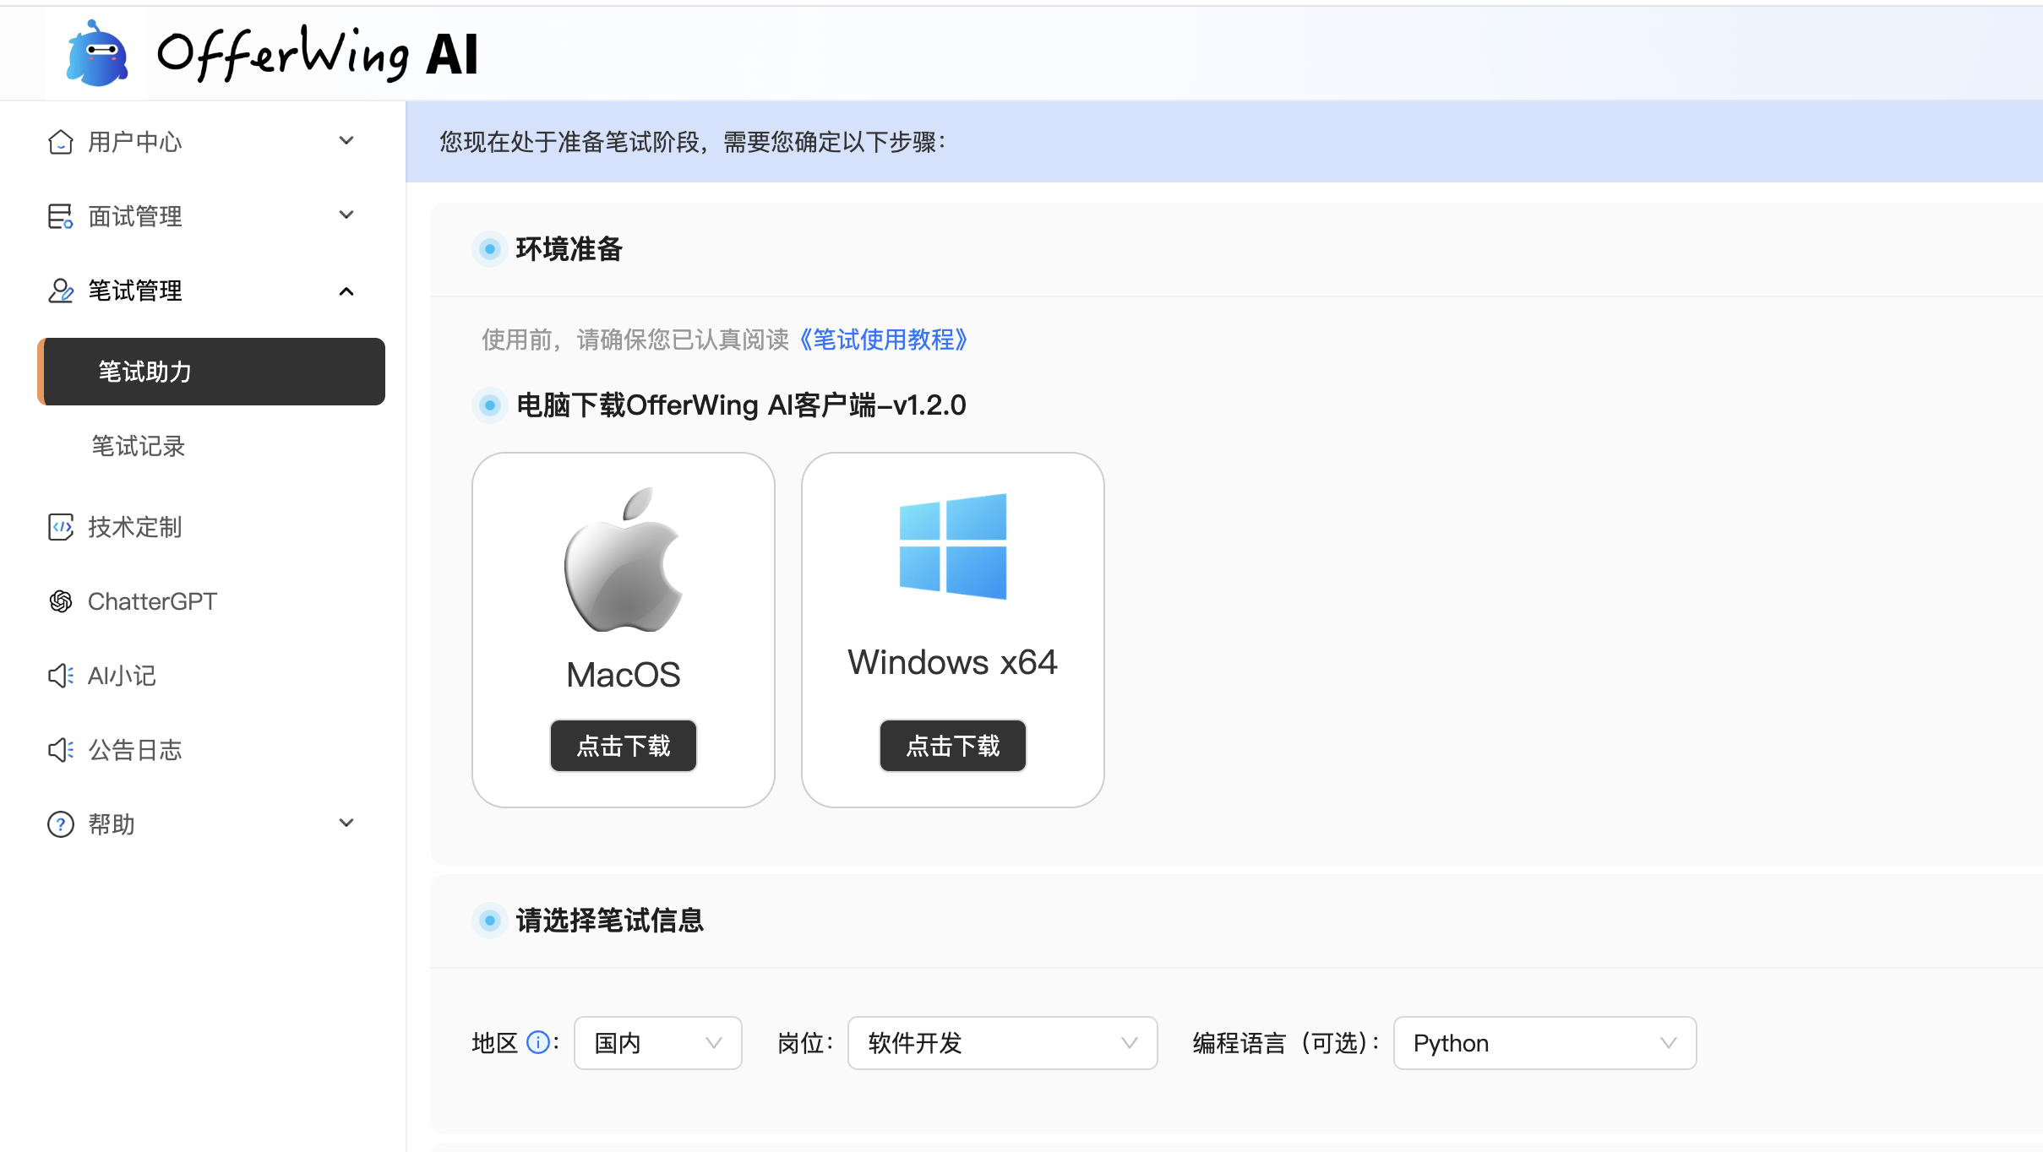Screen dimensions: 2043x1152
Task: Collapse the 笔试管理 section chevron
Action: (x=346, y=291)
